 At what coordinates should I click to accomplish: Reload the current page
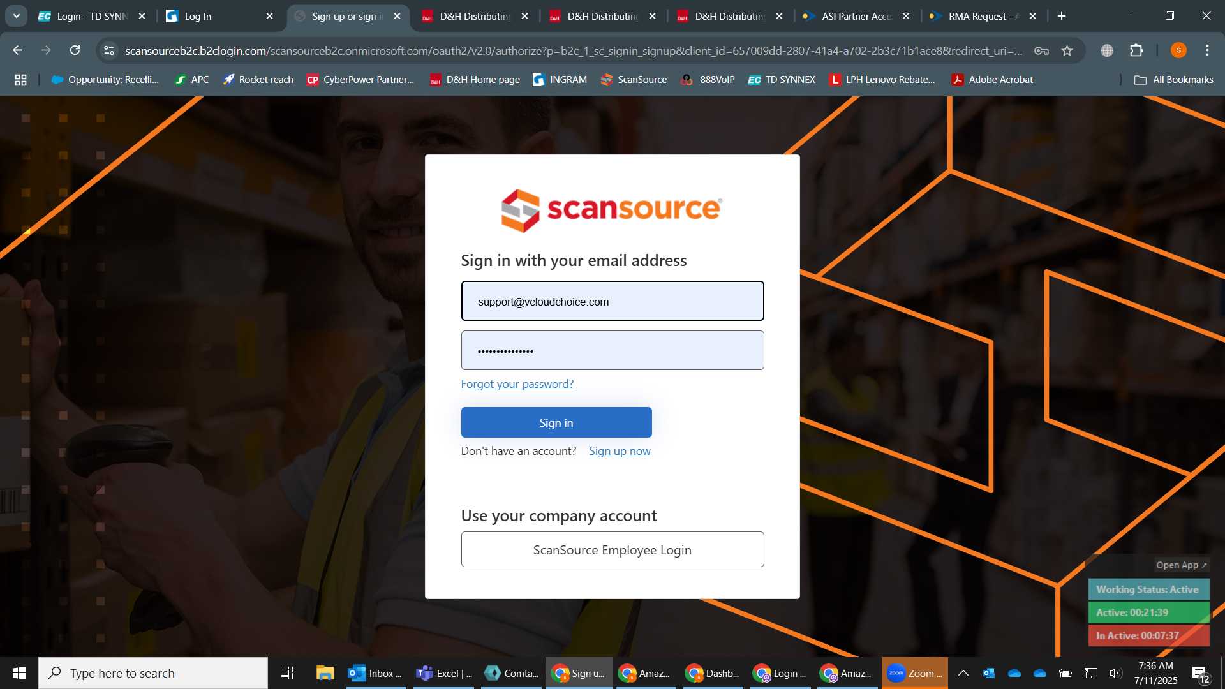[x=75, y=50]
